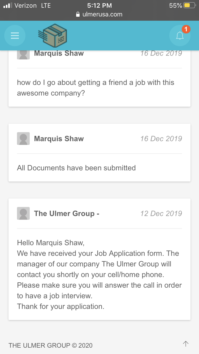Screen dimensions: 199x354
Task: Tap the battery indicator in status bar
Action: 189,6
